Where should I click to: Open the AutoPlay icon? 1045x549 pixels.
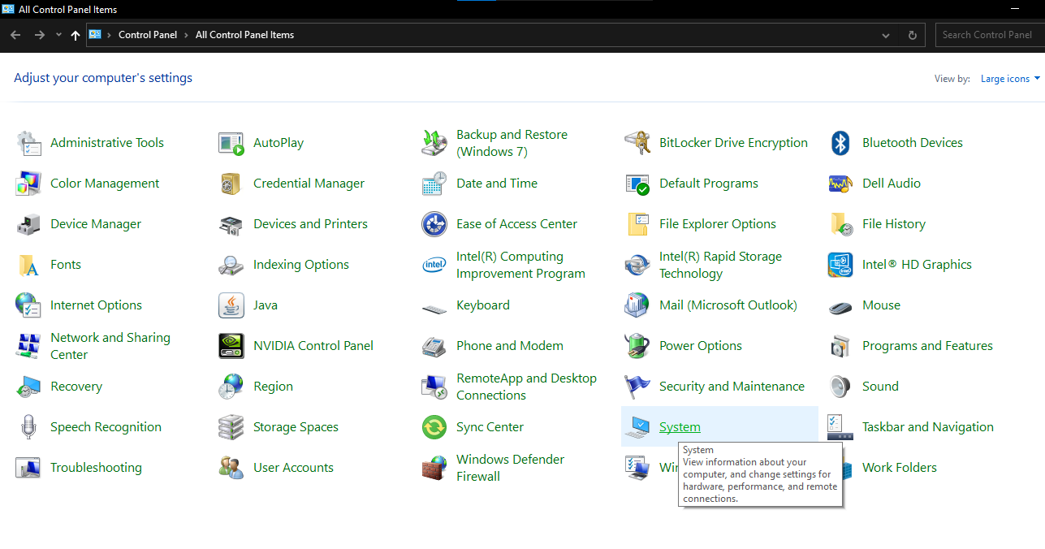tap(231, 143)
